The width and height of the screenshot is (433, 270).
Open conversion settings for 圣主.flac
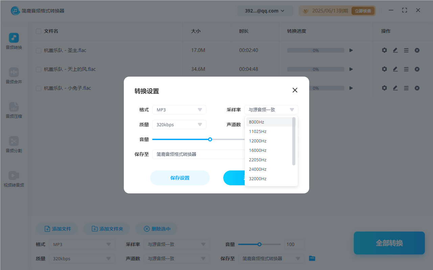point(384,50)
